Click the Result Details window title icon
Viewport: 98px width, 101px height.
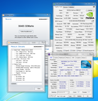[9, 43]
